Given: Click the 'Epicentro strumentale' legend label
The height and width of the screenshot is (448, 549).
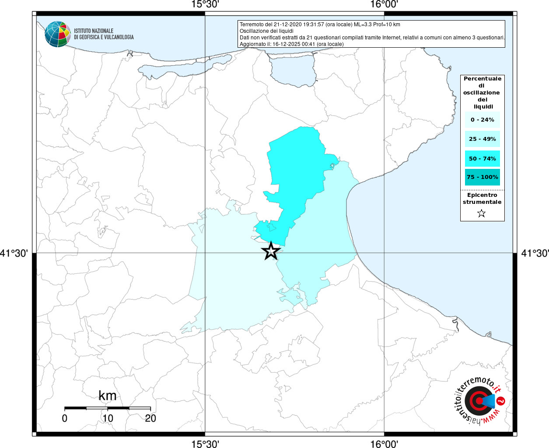Looking at the screenshot, I should pos(482,199).
